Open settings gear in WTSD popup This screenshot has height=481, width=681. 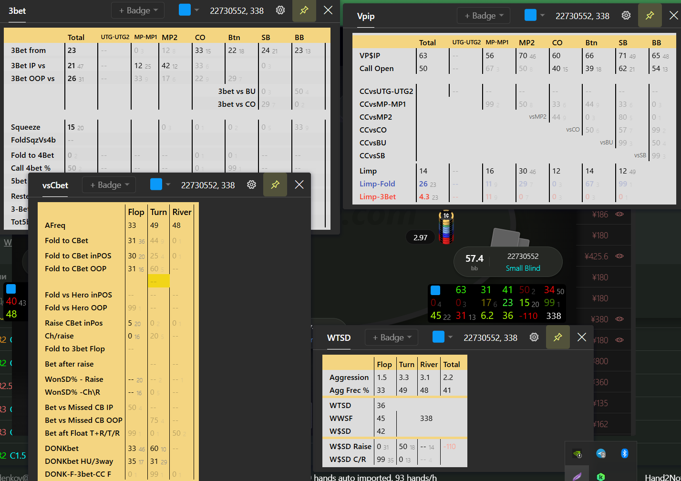tap(534, 338)
